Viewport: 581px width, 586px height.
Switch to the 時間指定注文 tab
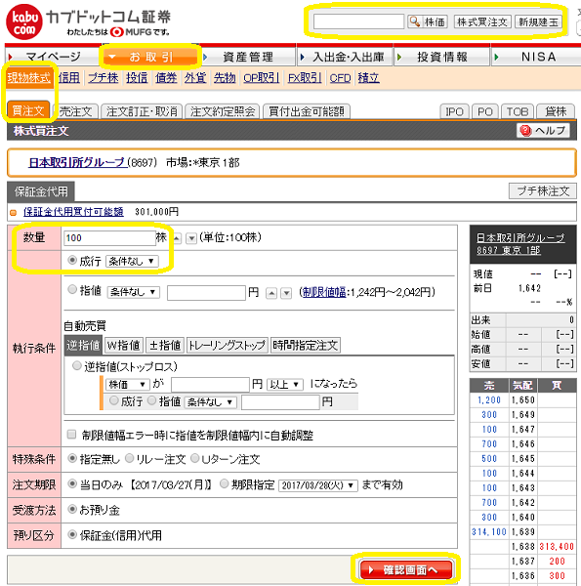point(305,345)
